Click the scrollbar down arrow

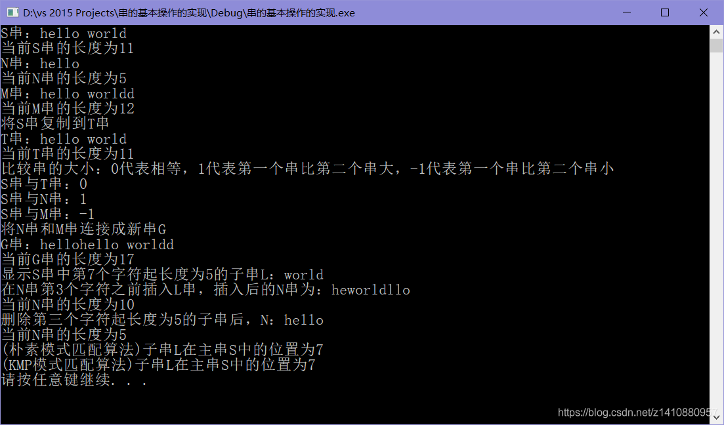716,418
